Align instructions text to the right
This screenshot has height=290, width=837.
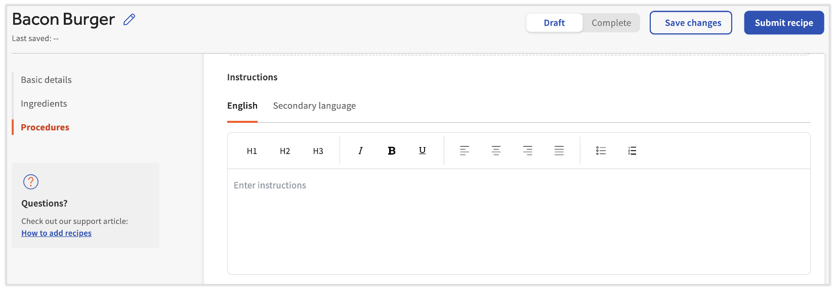tap(527, 151)
